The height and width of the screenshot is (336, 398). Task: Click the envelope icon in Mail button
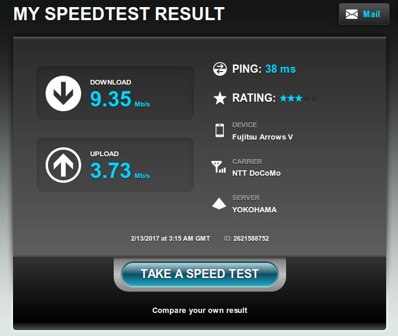352,14
